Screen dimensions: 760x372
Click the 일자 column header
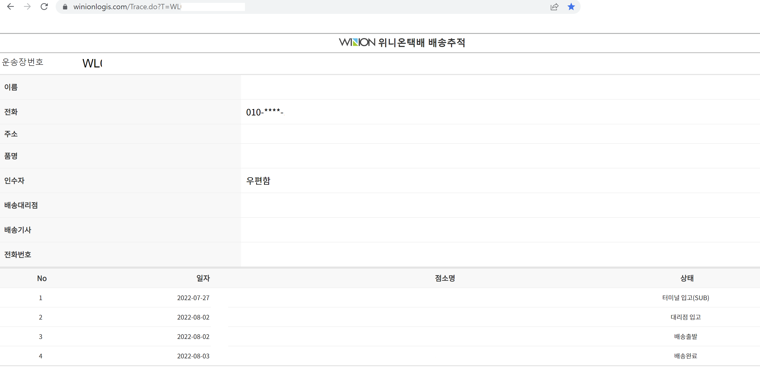203,278
